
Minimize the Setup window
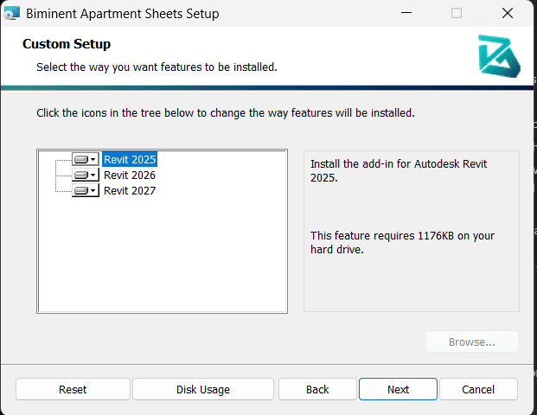pyautogui.click(x=406, y=13)
